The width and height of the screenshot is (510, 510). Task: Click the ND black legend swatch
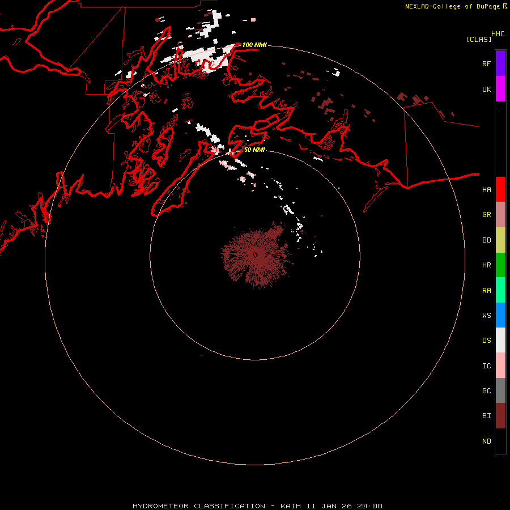pyautogui.click(x=500, y=441)
